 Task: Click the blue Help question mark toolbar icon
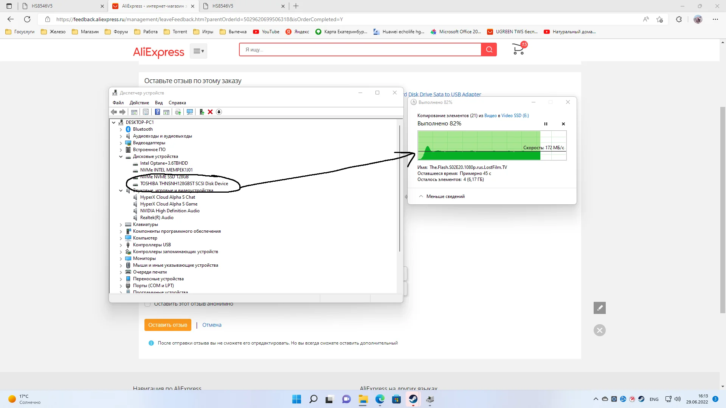click(x=157, y=112)
